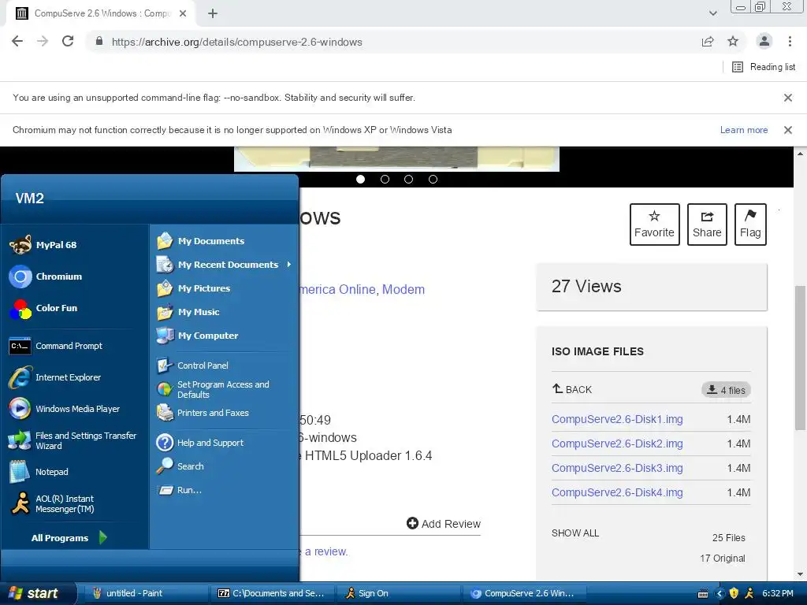Go BACK in ISO image files list

[572, 389]
